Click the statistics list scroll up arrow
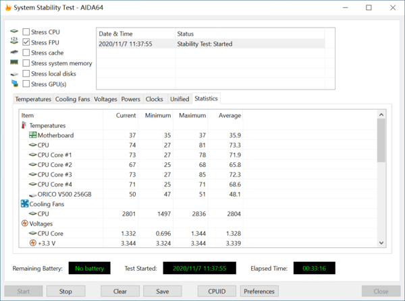This screenshot has width=405, height=301. [381, 114]
